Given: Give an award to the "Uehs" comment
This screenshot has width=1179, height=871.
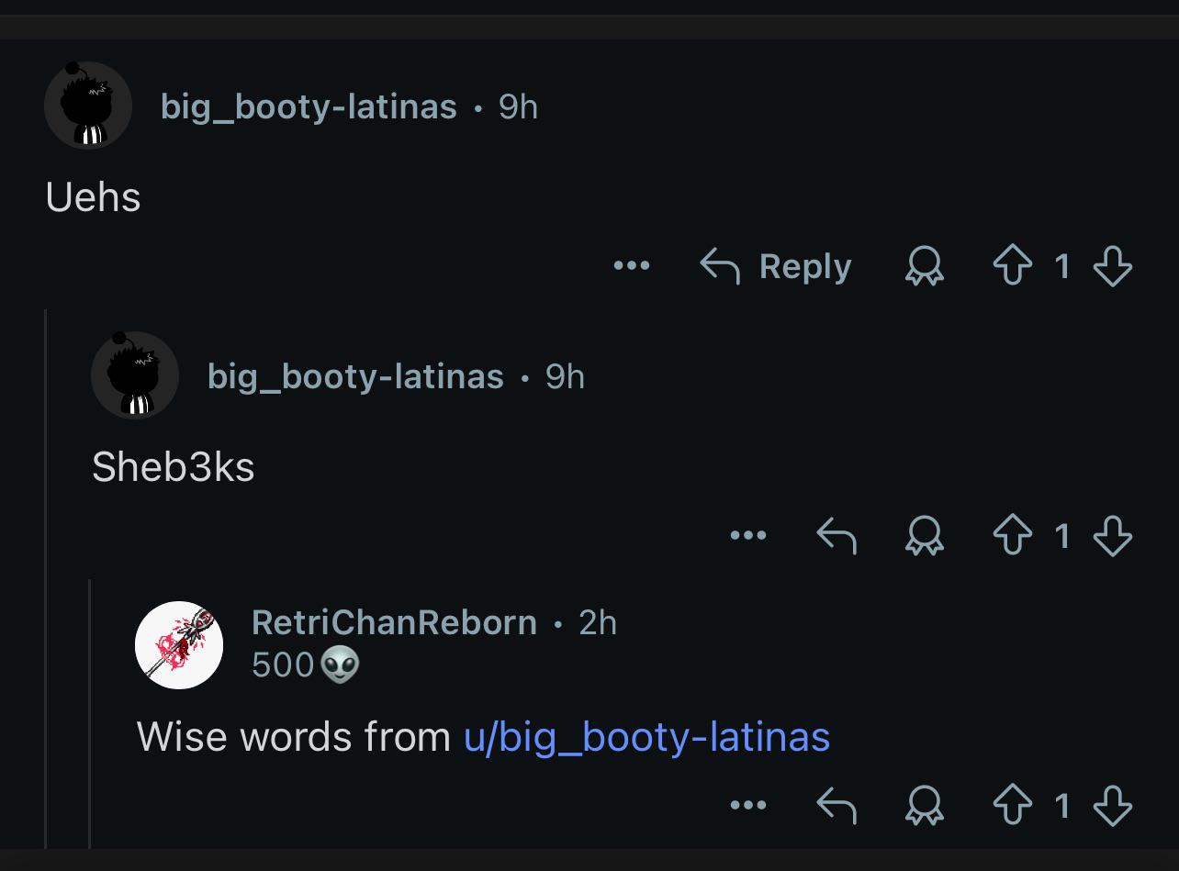Looking at the screenshot, I should (925, 267).
